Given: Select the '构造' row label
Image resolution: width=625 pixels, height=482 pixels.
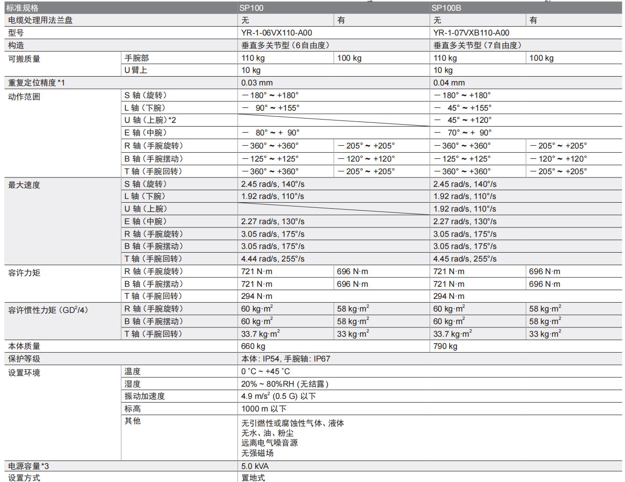Looking at the screenshot, I should (x=16, y=45).
